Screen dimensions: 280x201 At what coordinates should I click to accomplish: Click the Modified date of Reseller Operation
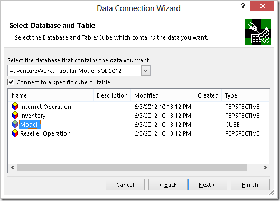pyautogui.click(x=163, y=133)
